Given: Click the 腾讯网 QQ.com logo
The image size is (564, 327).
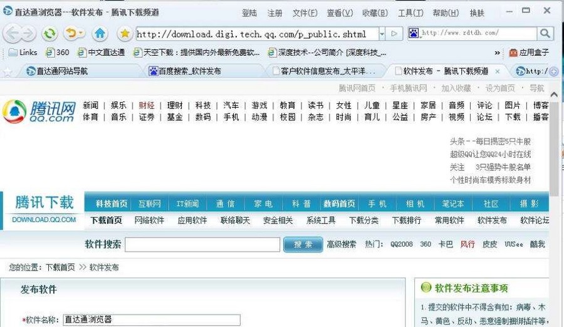Looking at the screenshot, I should point(39,111).
